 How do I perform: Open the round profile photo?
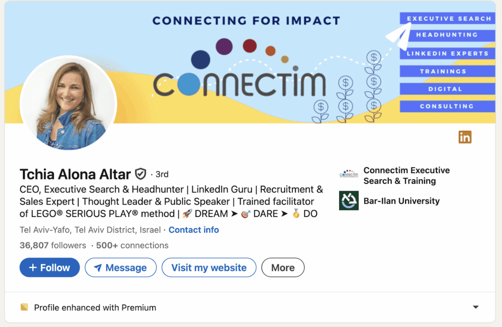coord(68,104)
